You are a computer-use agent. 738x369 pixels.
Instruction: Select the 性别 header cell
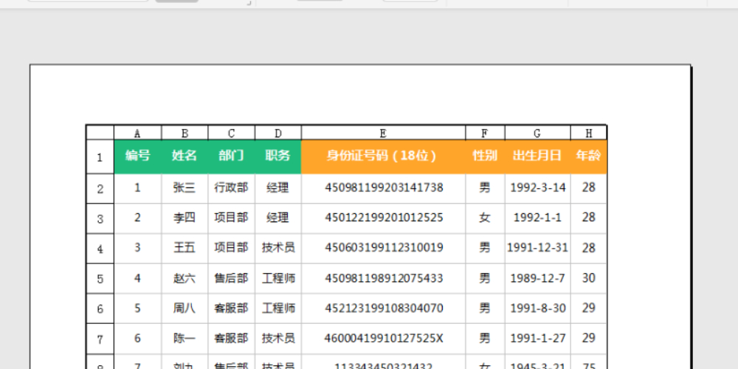[485, 156]
